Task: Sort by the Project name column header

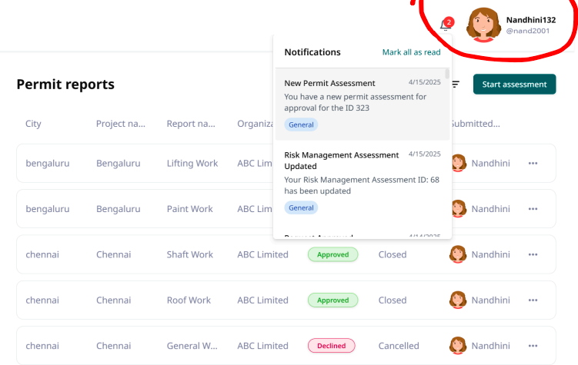Action: tap(121, 124)
